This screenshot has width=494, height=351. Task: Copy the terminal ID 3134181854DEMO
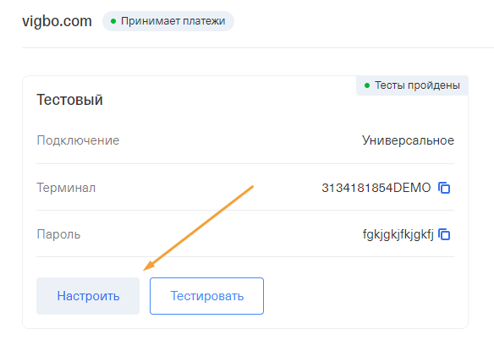(x=444, y=188)
